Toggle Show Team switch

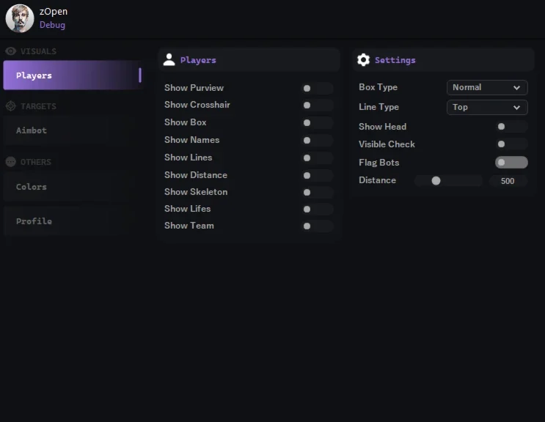tap(318, 226)
